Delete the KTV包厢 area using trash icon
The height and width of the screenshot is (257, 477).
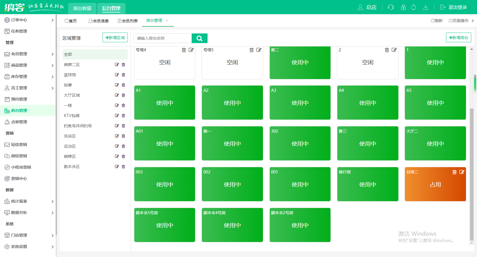(x=123, y=115)
